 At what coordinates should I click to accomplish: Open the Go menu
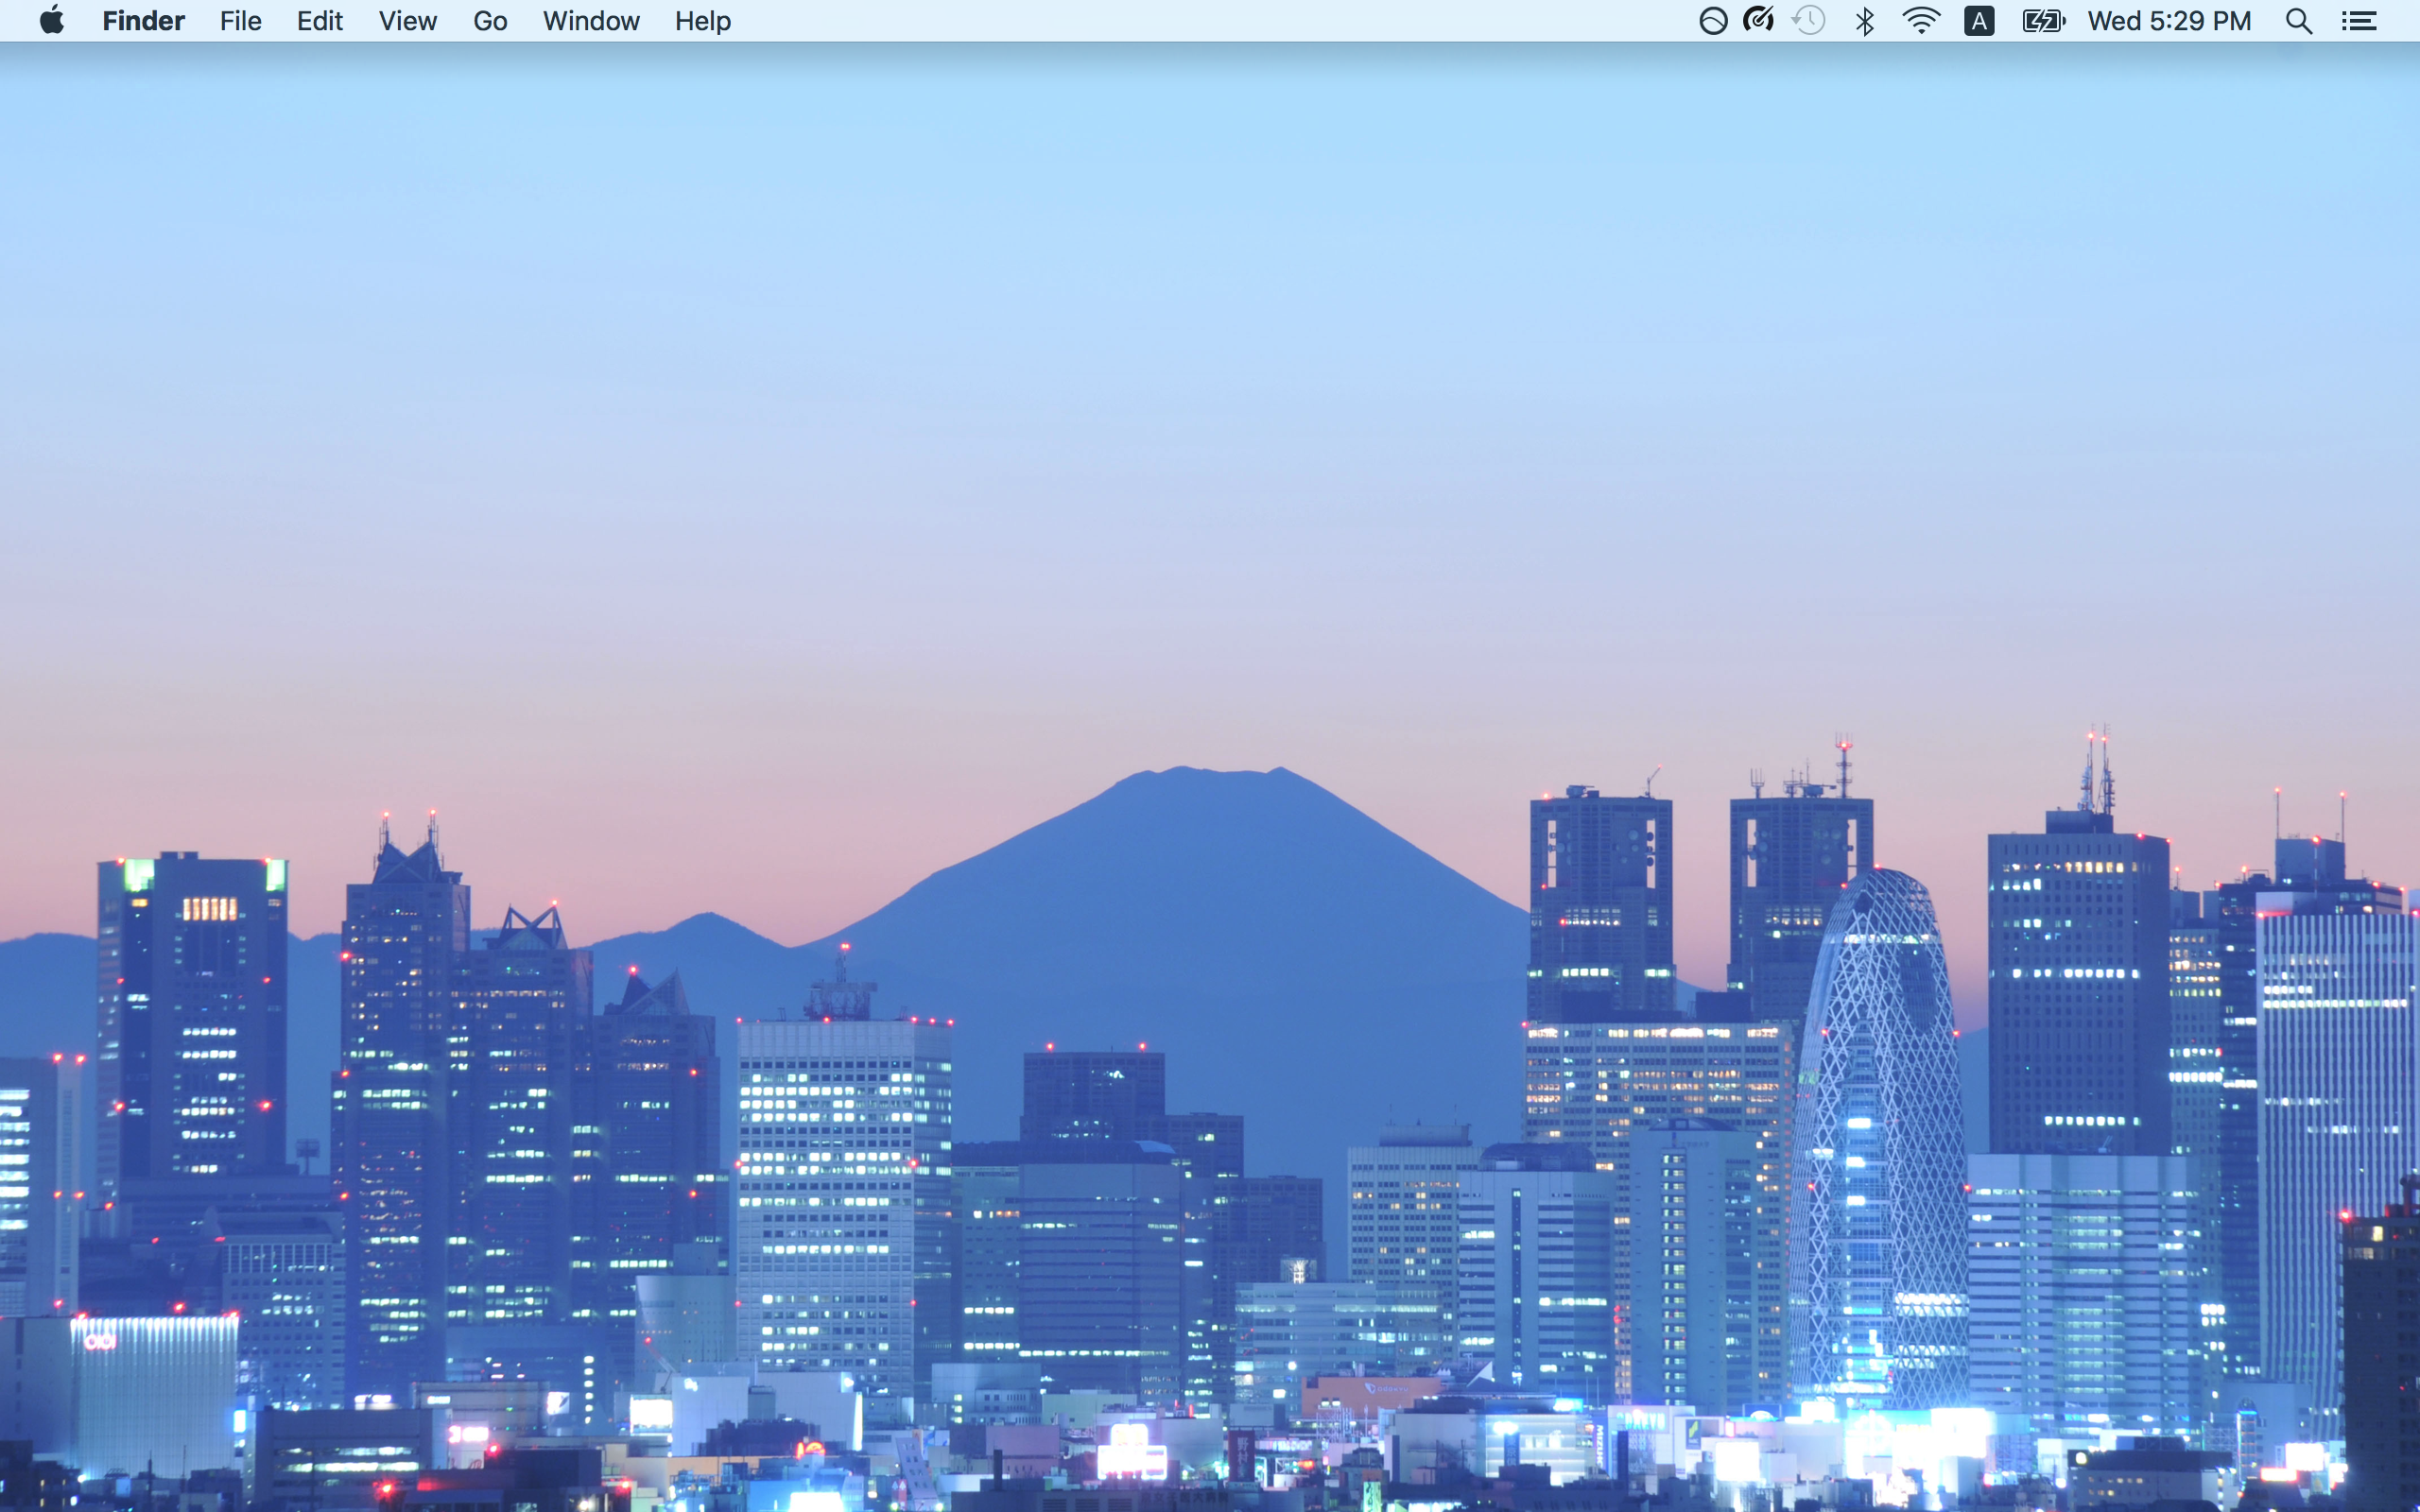pos(490,21)
